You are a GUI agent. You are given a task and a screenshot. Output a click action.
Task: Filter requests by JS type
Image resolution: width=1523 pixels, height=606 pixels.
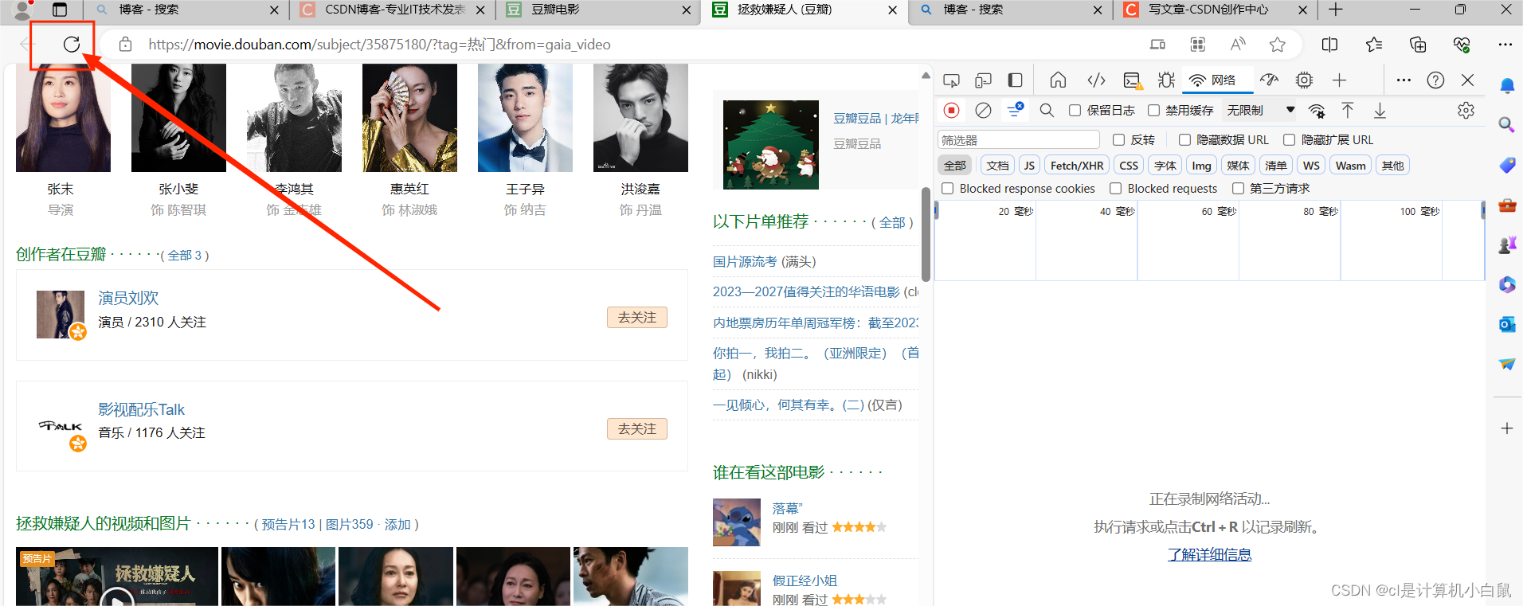1029,166
